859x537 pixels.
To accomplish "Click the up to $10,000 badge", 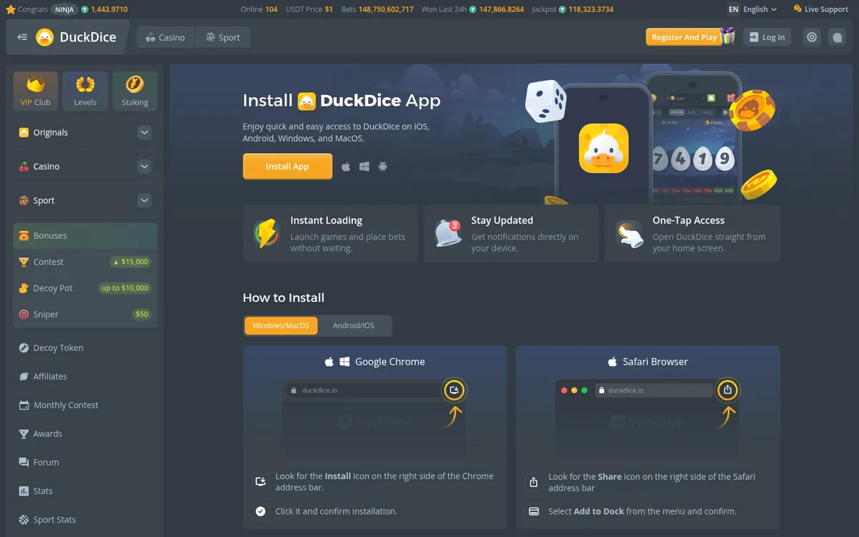I will click(x=125, y=288).
